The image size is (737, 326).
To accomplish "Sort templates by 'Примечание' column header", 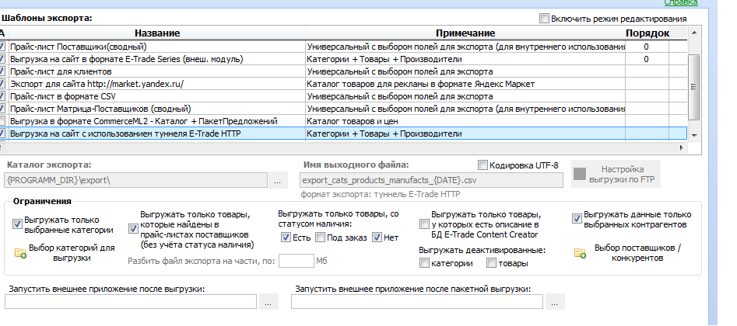I will click(465, 33).
